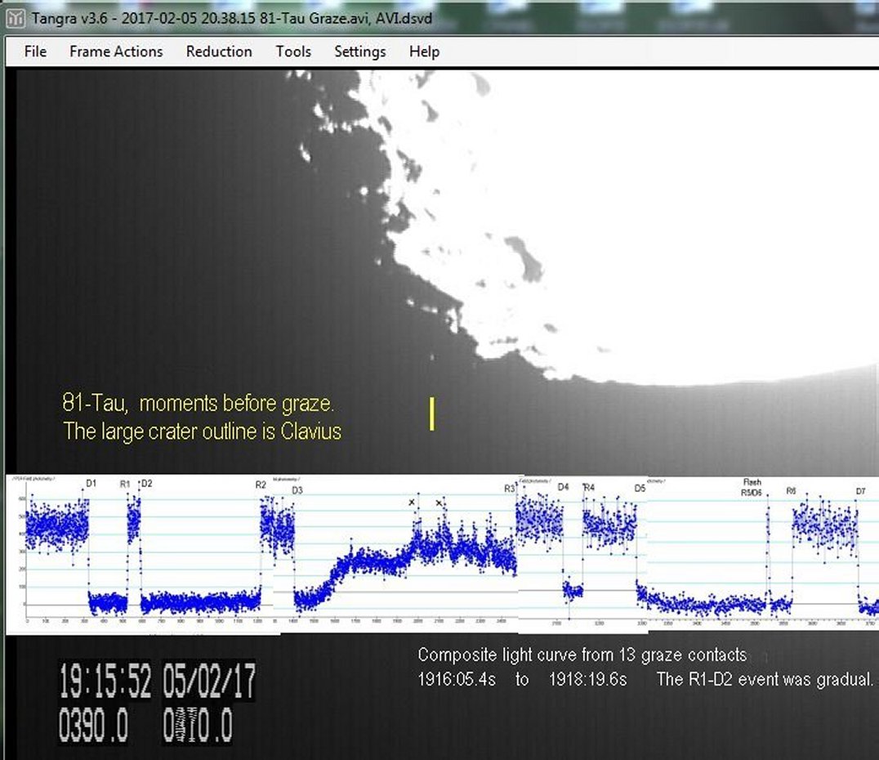Expand the Reduction menu

point(219,51)
